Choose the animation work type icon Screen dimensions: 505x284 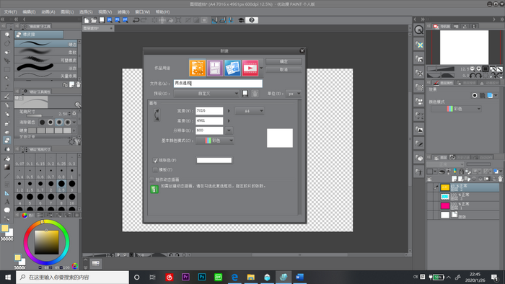[x=250, y=68]
